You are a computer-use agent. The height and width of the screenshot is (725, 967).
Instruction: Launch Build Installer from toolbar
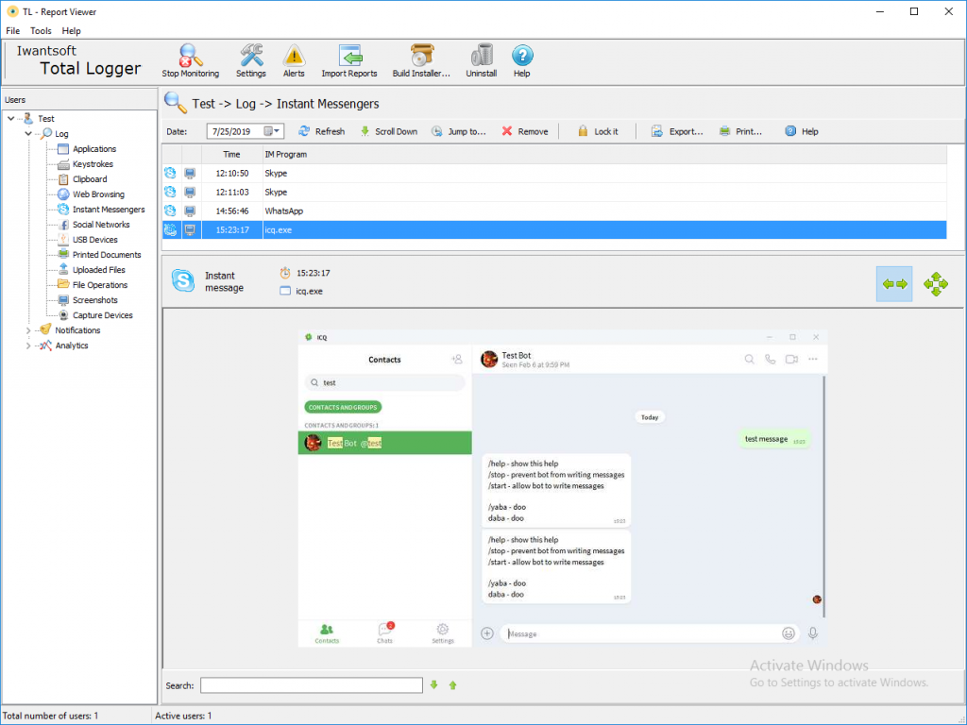click(x=421, y=56)
